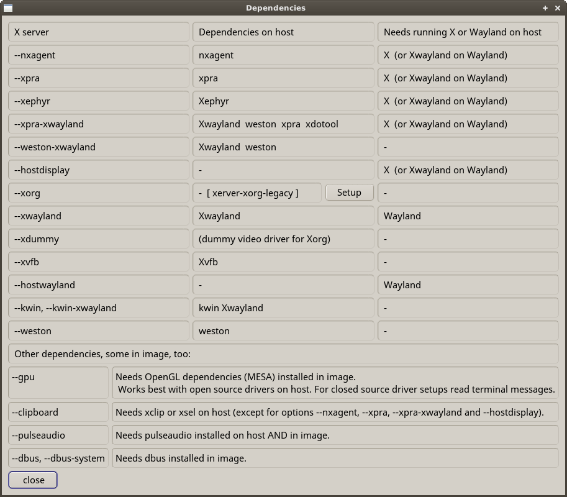
Task: Select the --xorg option cell
Action: pos(99,193)
